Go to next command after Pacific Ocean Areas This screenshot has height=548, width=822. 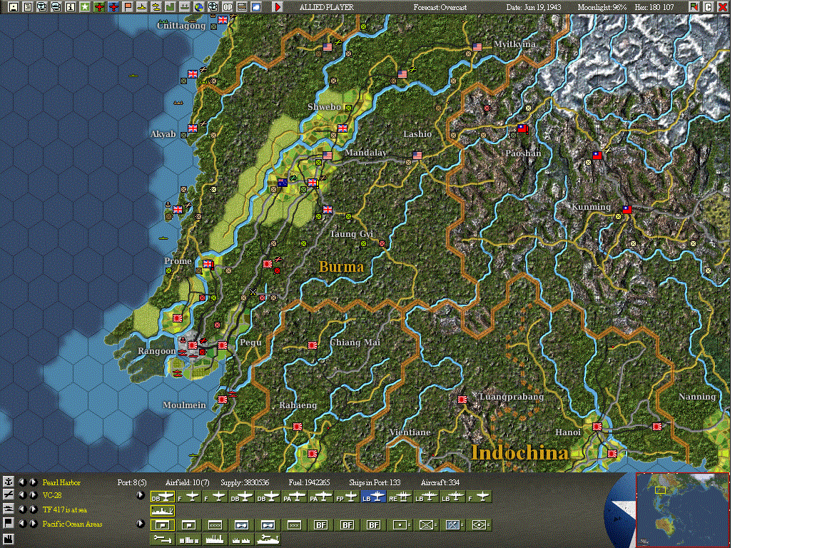click(33, 523)
